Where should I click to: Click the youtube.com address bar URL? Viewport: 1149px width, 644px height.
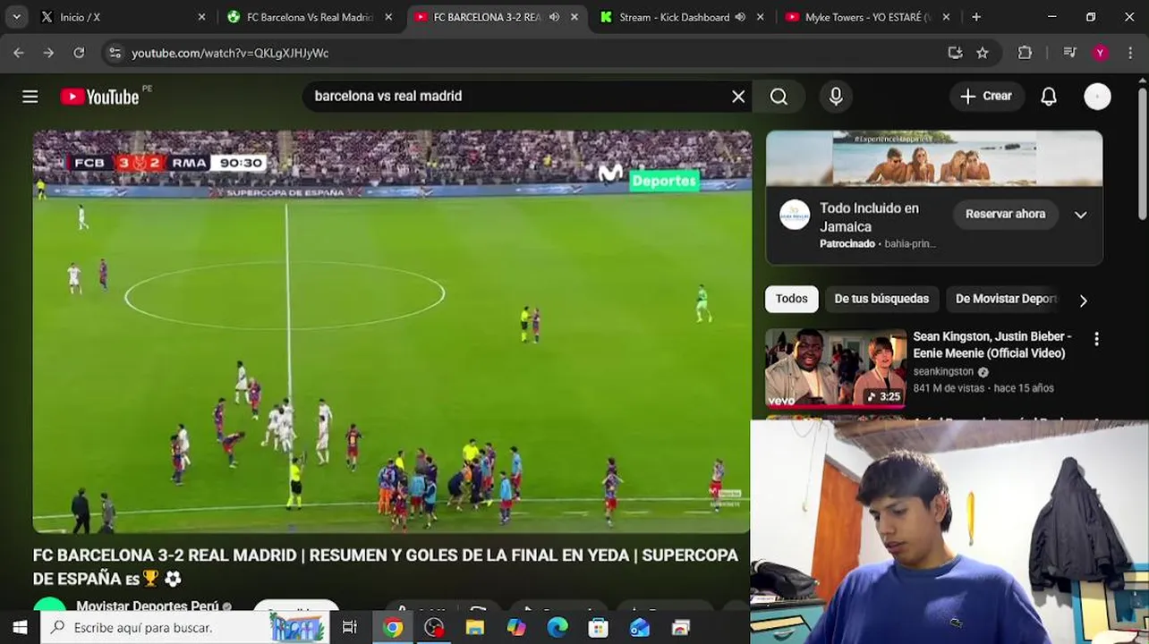click(230, 53)
